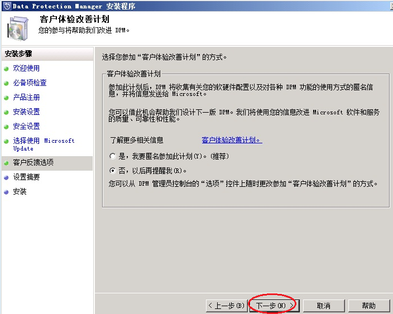Open the 安装设置 step
This screenshot has height=314, width=393.
[x=26, y=112]
